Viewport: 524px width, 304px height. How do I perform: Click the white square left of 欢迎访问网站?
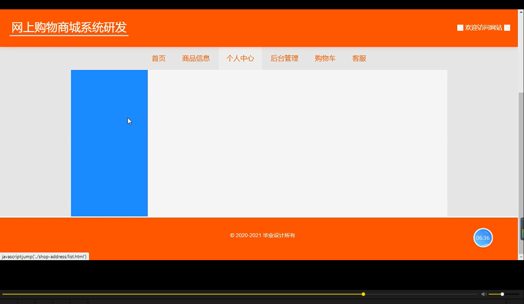pos(460,27)
